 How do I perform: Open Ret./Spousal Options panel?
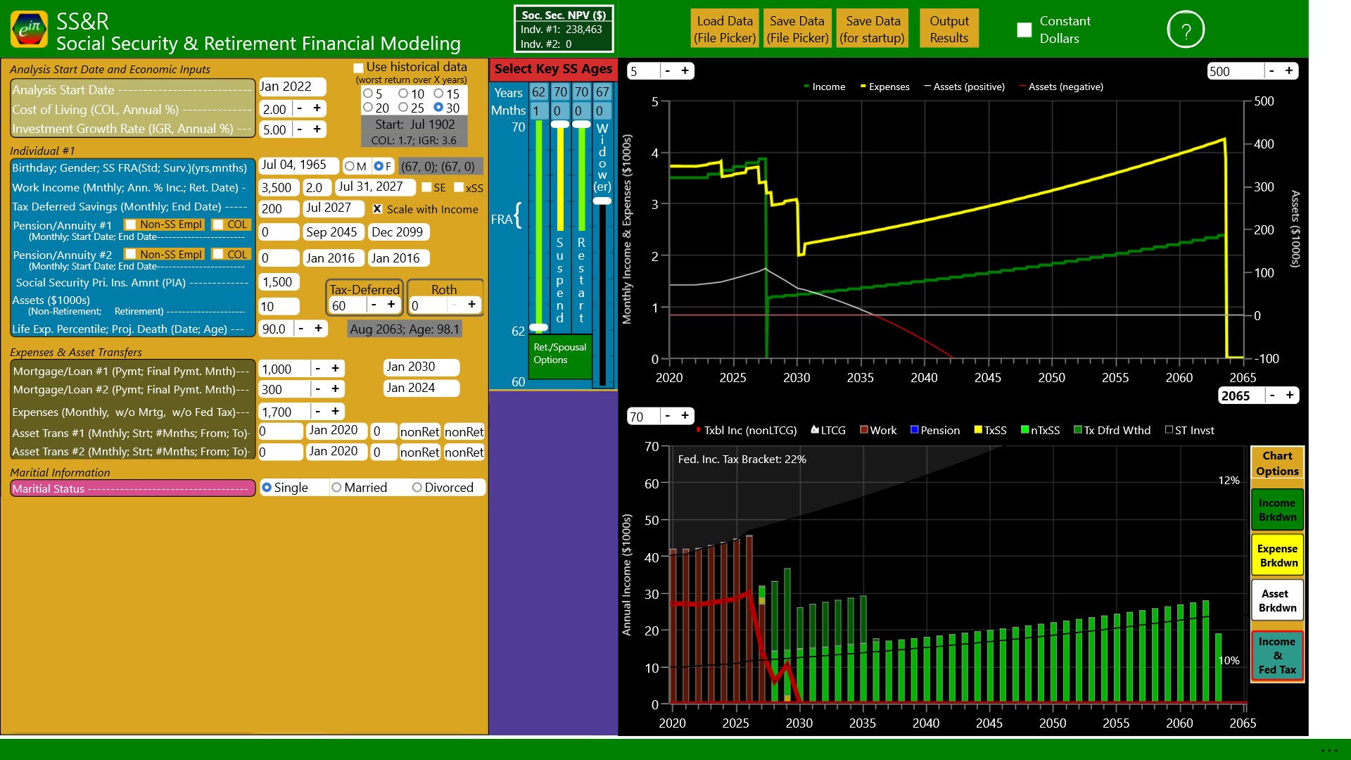[x=559, y=353]
